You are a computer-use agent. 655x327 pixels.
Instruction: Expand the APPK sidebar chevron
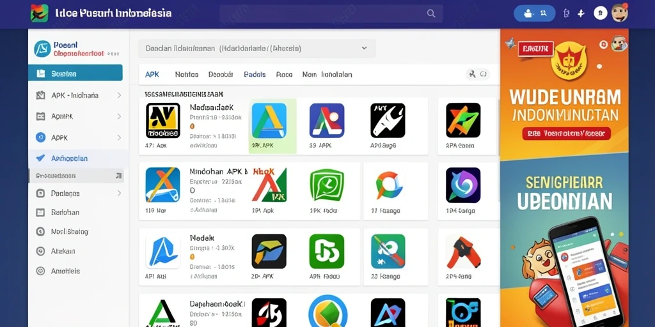pyautogui.click(x=119, y=137)
